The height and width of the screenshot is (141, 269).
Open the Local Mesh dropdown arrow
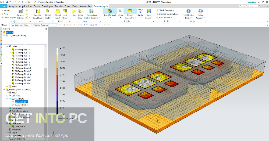[68, 18]
